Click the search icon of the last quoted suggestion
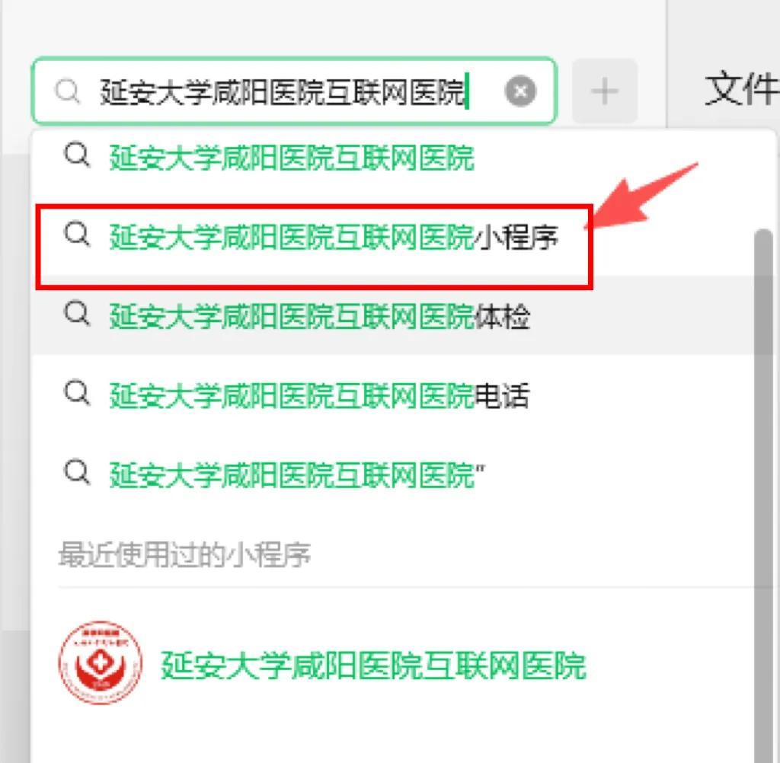780x763 pixels. click(x=77, y=472)
